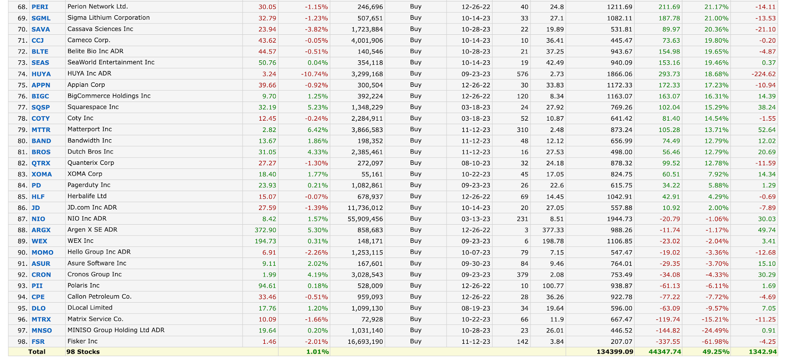Open the SEAS ticker link

click(x=40, y=63)
